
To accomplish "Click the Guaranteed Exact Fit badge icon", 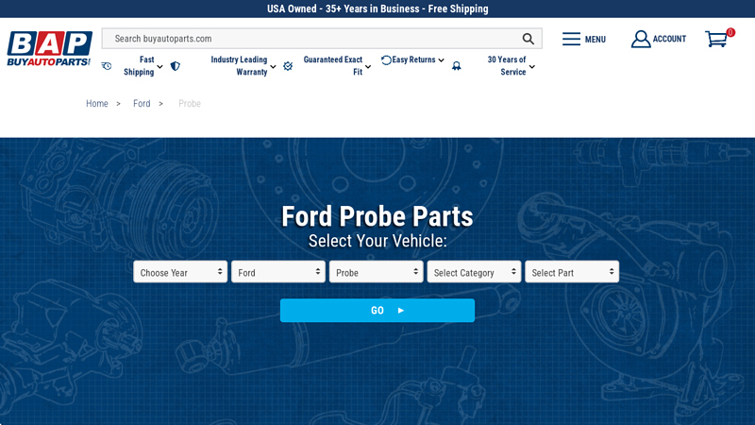I will 288,66.
